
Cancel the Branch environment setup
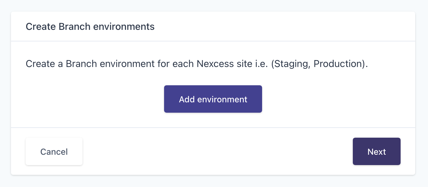[x=54, y=151]
